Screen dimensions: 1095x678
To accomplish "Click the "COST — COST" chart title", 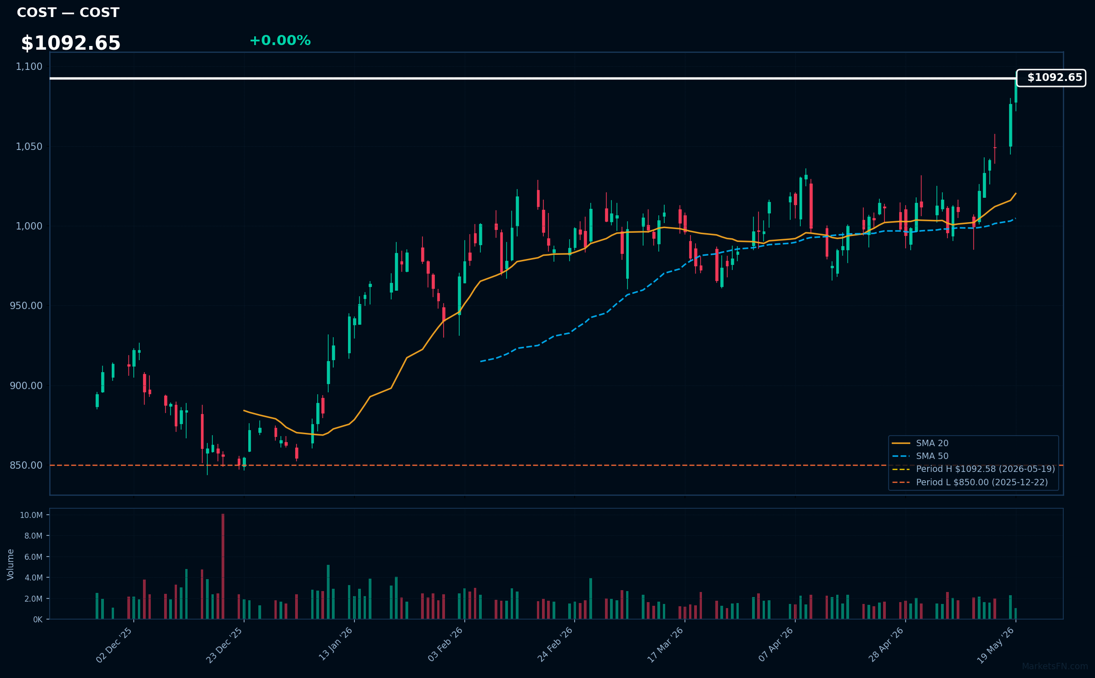I will 68,12.
